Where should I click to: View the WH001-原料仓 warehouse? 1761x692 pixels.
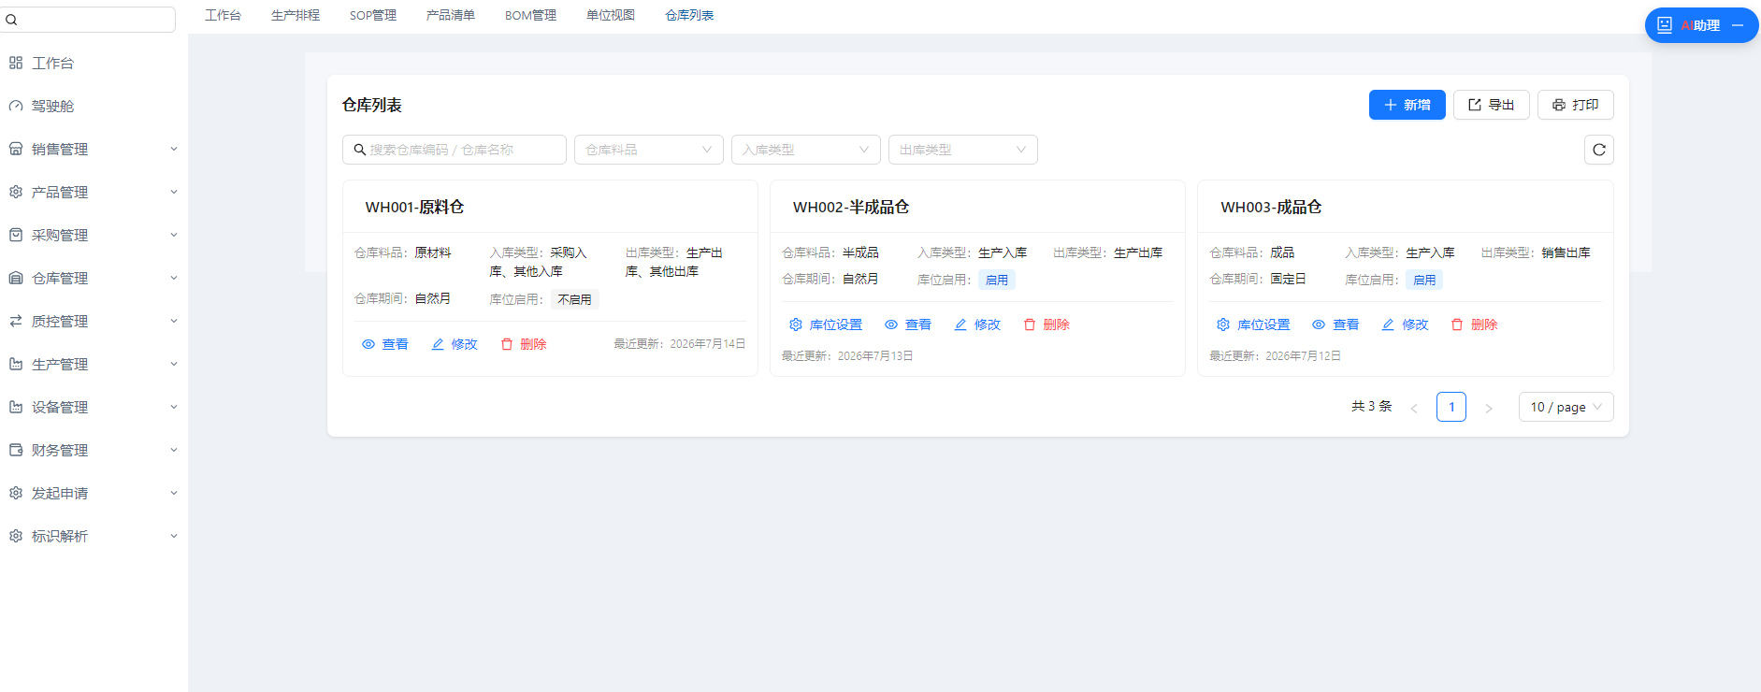tap(385, 344)
